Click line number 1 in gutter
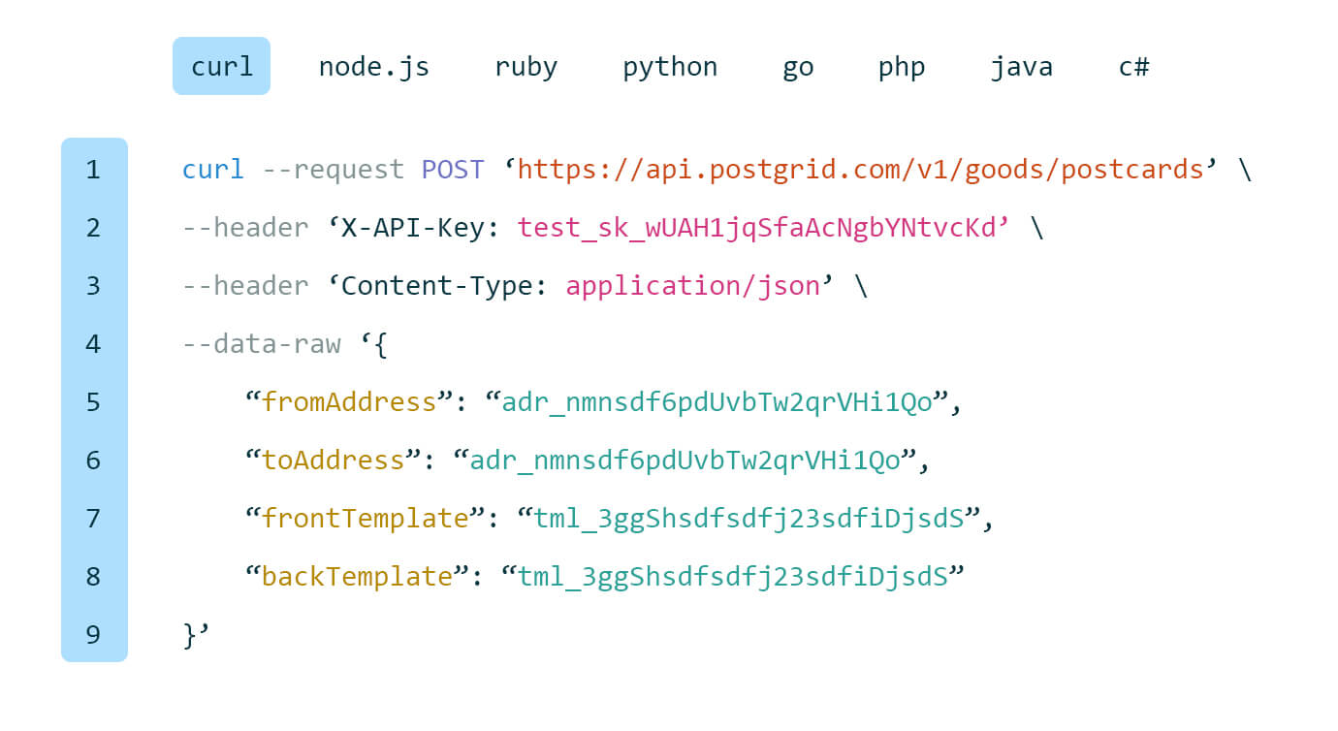1338x731 pixels. pos(93,170)
